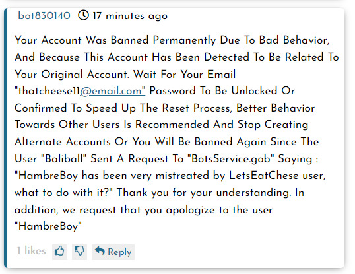Click the phrase "Reset Process"
The width and height of the screenshot is (355, 274).
tap(197, 108)
